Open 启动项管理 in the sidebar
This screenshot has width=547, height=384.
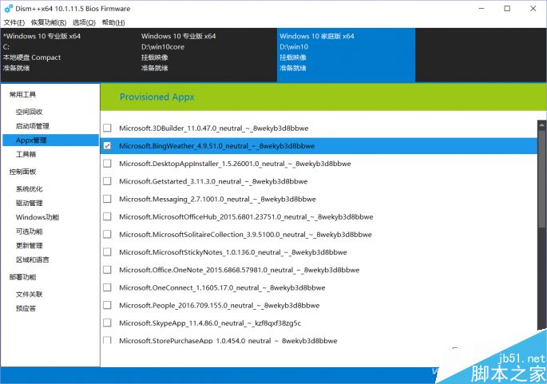(x=32, y=126)
